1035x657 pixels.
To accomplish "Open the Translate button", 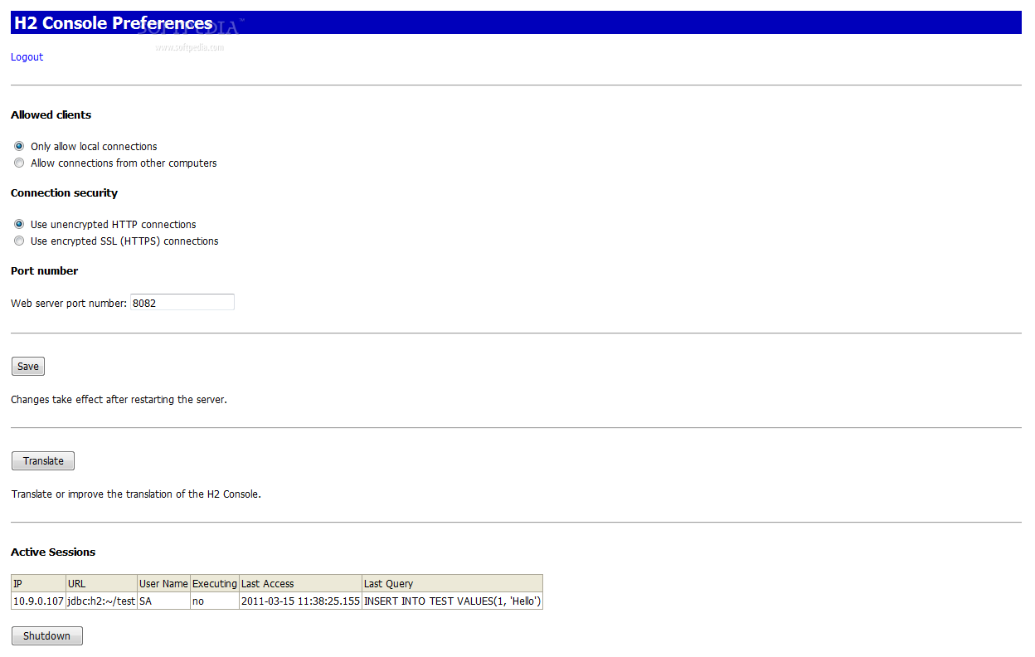I will point(43,461).
